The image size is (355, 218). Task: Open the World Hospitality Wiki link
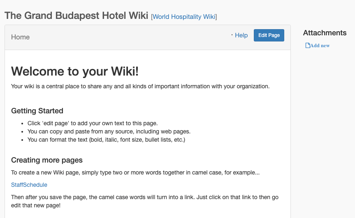pyautogui.click(x=184, y=17)
